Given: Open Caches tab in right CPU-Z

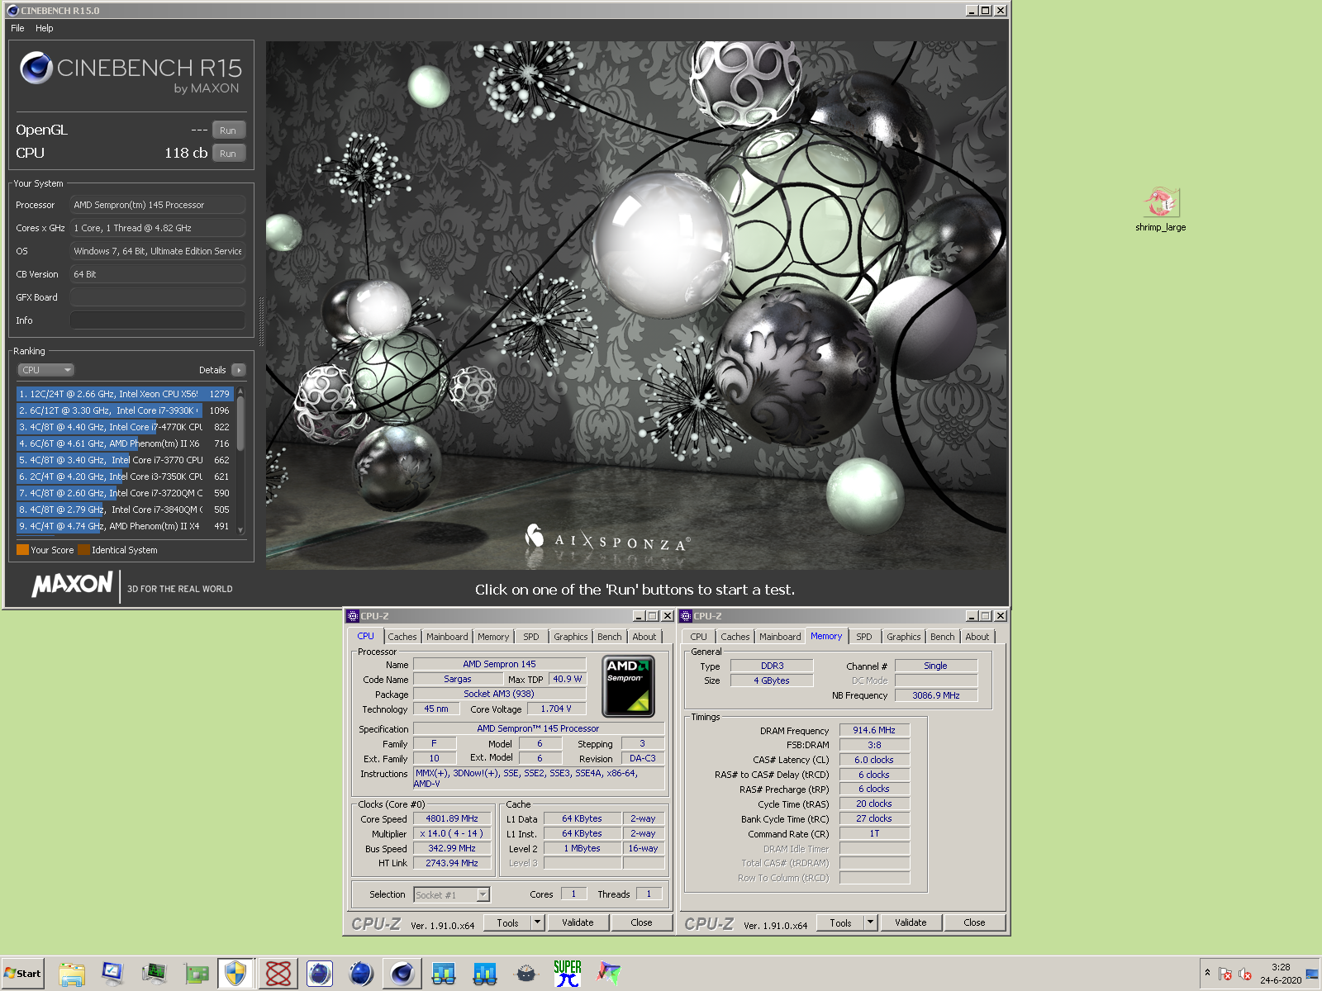Looking at the screenshot, I should 735,637.
